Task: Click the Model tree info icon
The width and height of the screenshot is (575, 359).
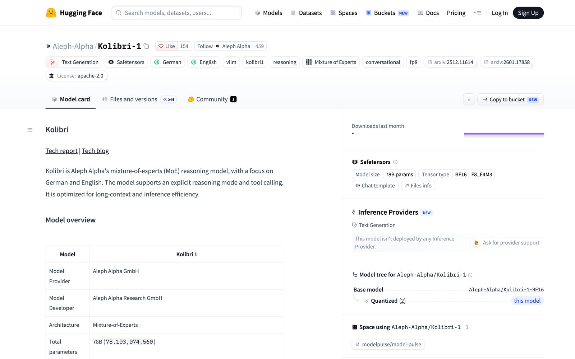Action: (x=470, y=275)
